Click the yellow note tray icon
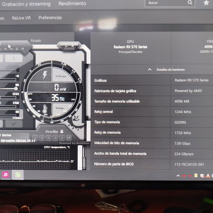 tap(196, 176)
